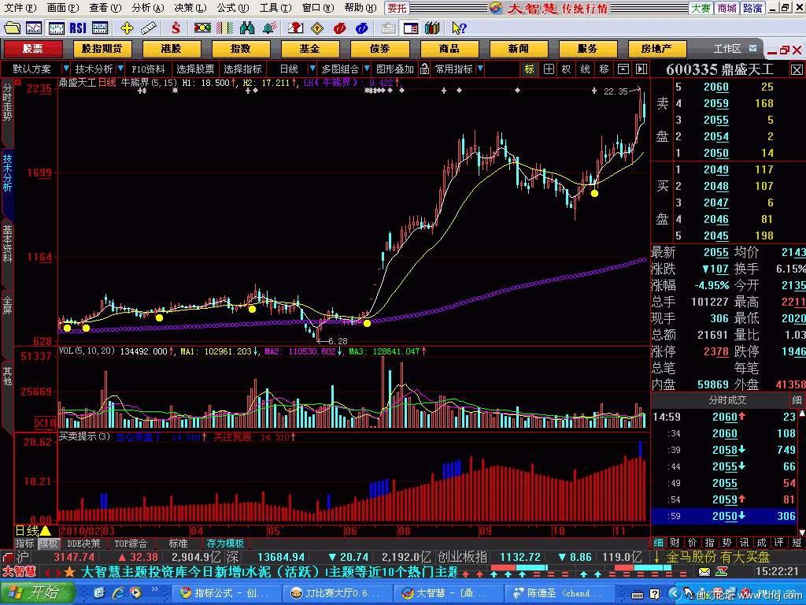Open the RSI indicator toolbar icon

(x=78, y=28)
